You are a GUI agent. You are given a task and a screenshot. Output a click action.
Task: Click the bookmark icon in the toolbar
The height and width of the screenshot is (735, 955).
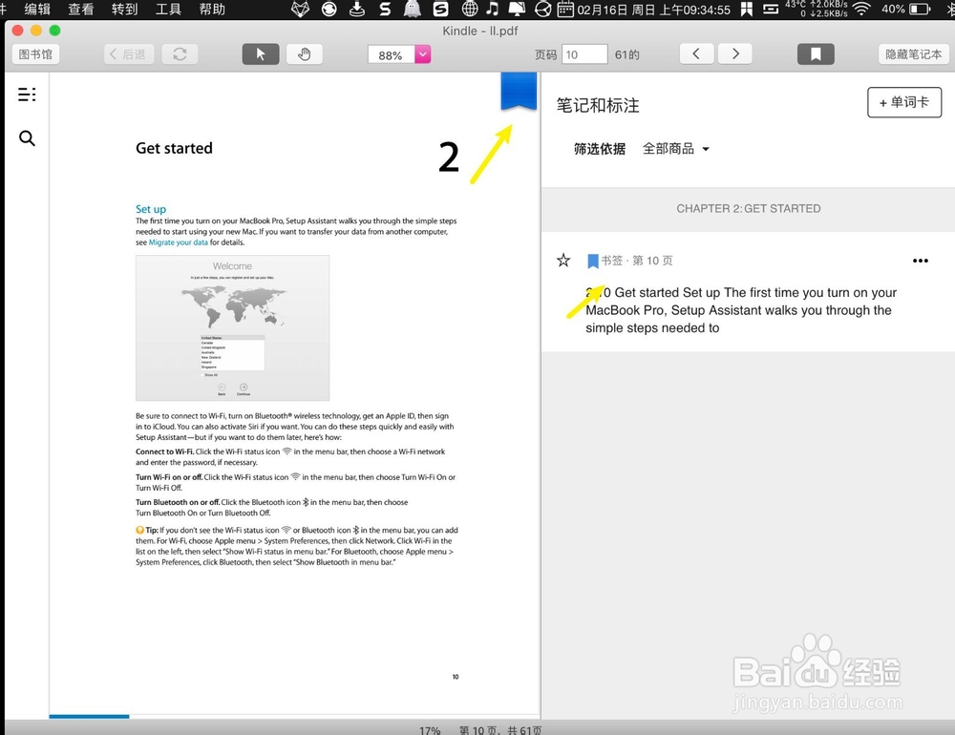pos(816,53)
